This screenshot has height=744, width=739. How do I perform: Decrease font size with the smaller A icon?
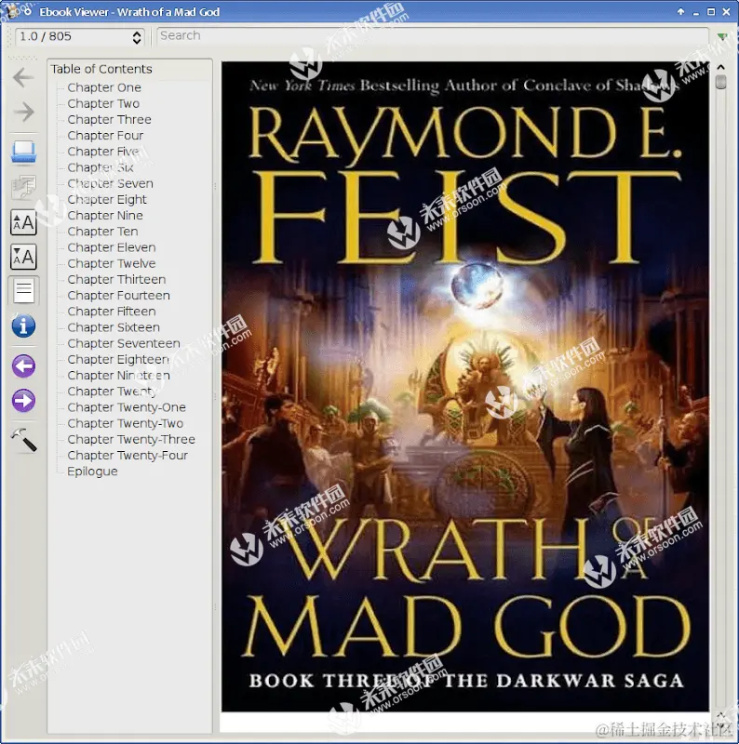coord(24,257)
